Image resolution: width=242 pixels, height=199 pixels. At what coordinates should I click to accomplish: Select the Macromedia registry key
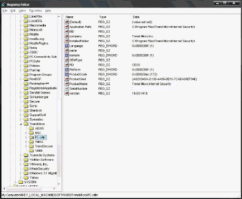[x=37, y=25]
